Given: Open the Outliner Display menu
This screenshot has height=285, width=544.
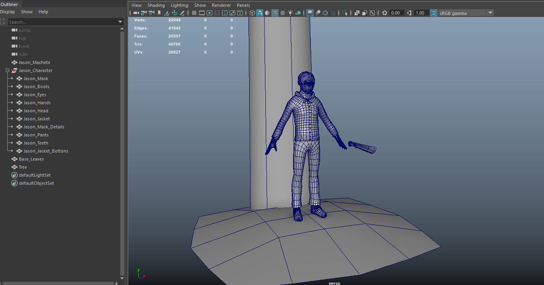Looking at the screenshot, I should click(8, 12).
